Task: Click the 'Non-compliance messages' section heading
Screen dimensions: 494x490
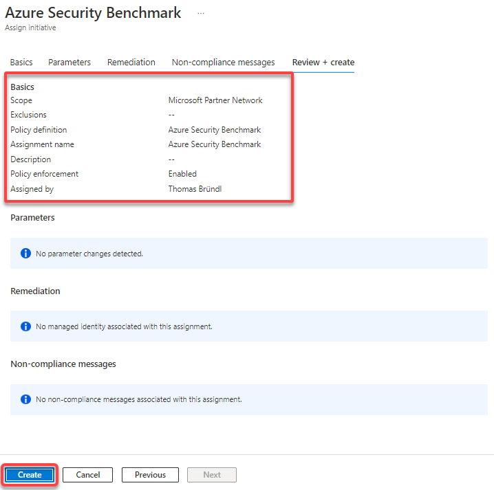Action: click(x=63, y=364)
